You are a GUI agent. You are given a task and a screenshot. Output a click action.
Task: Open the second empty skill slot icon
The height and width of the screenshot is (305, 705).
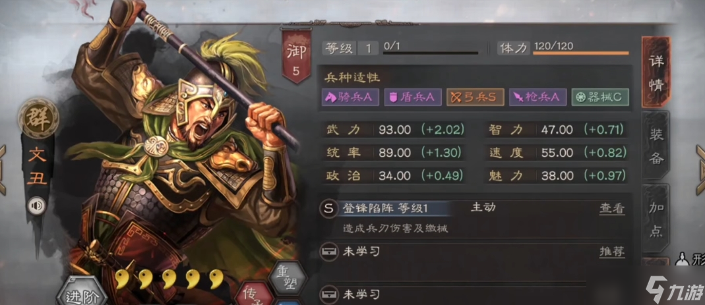click(x=328, y=294)
